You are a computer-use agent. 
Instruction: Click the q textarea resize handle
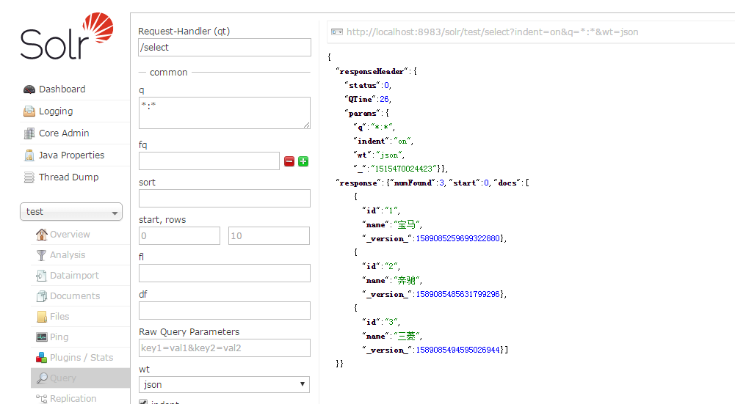click(307, 125)
